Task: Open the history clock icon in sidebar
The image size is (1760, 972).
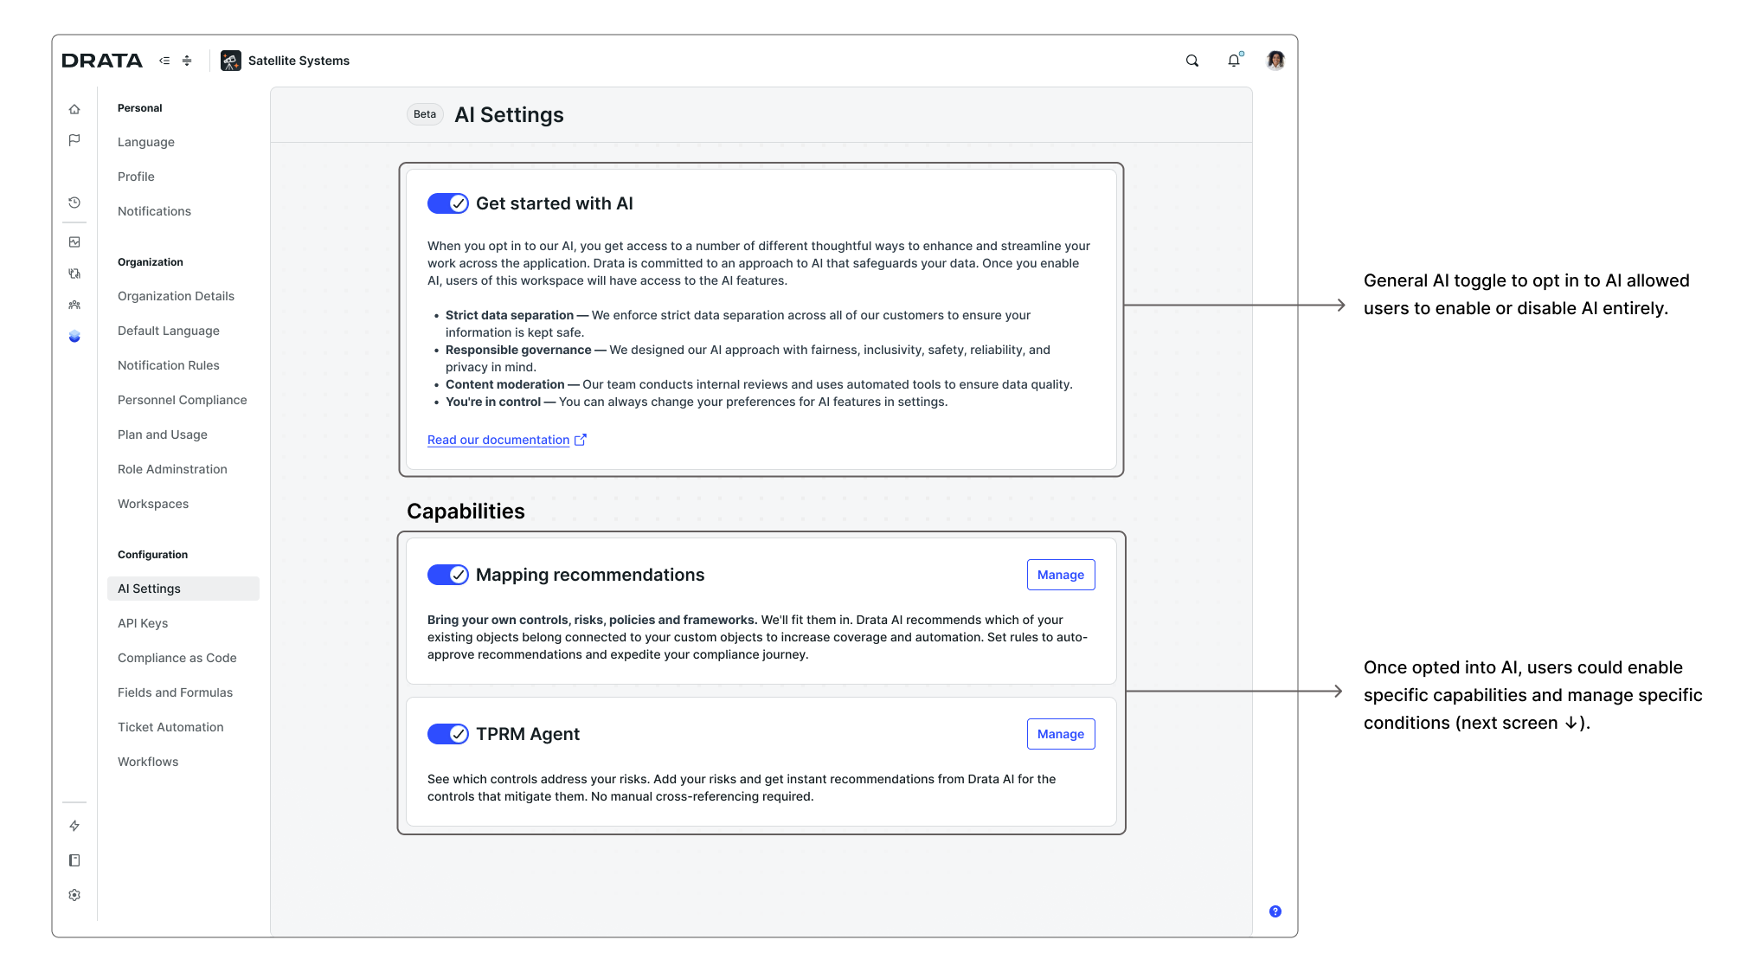Action: pos(74,203)
